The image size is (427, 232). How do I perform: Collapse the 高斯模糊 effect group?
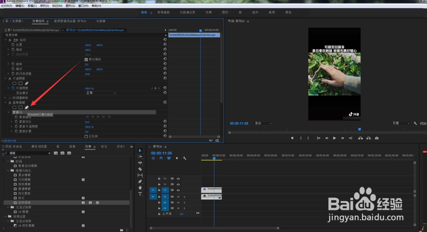(5, 102)
